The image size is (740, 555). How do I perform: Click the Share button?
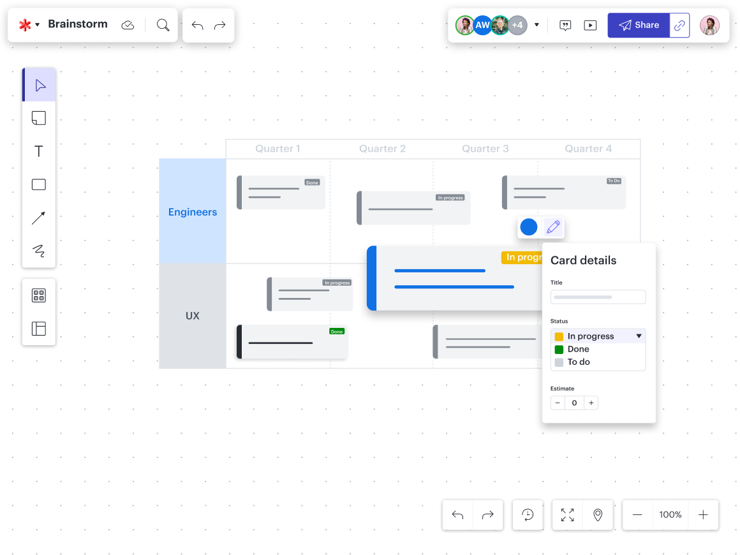click(x=639, y=26)
